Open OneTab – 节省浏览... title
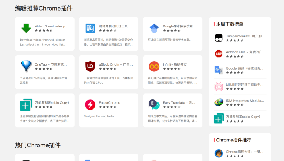 51,64
